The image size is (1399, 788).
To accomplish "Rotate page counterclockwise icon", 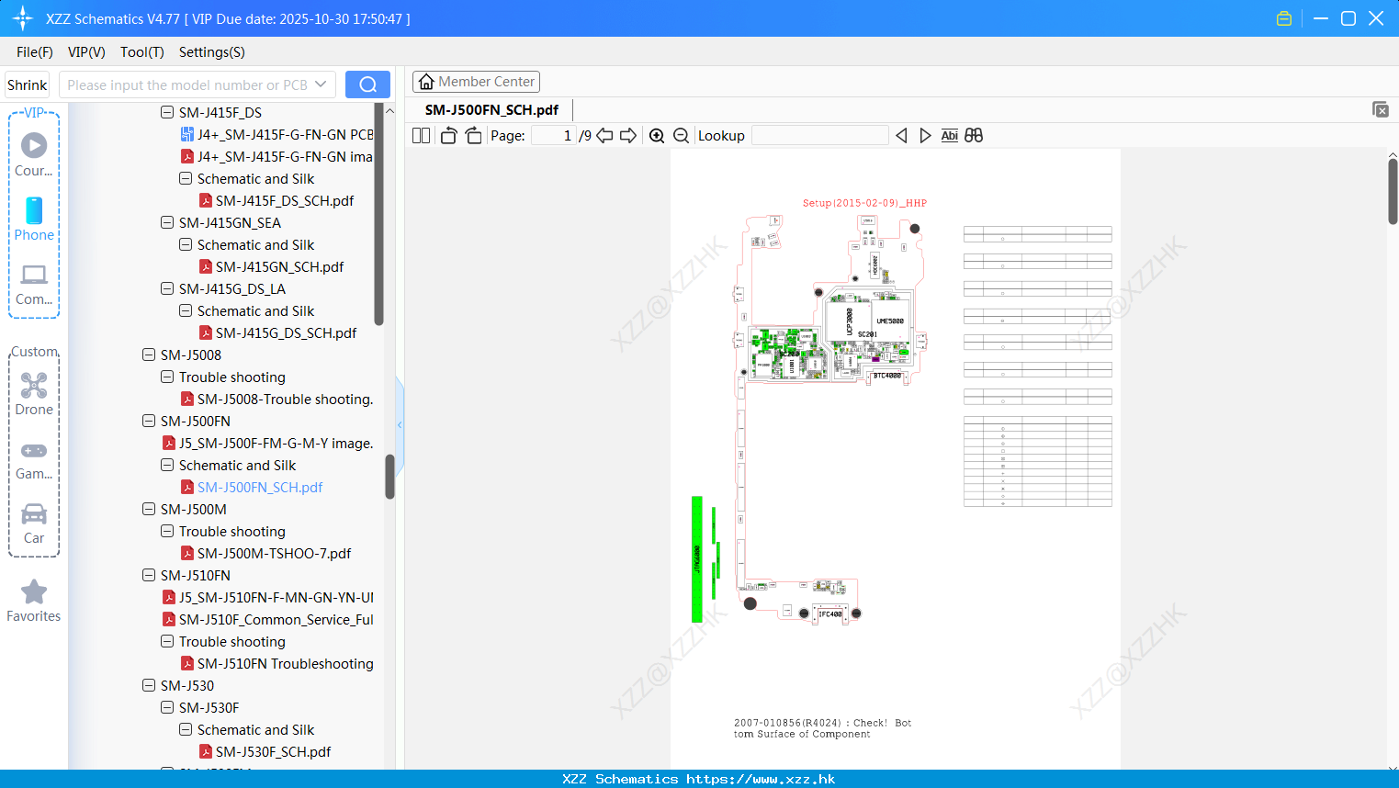I will coord(448,135).
